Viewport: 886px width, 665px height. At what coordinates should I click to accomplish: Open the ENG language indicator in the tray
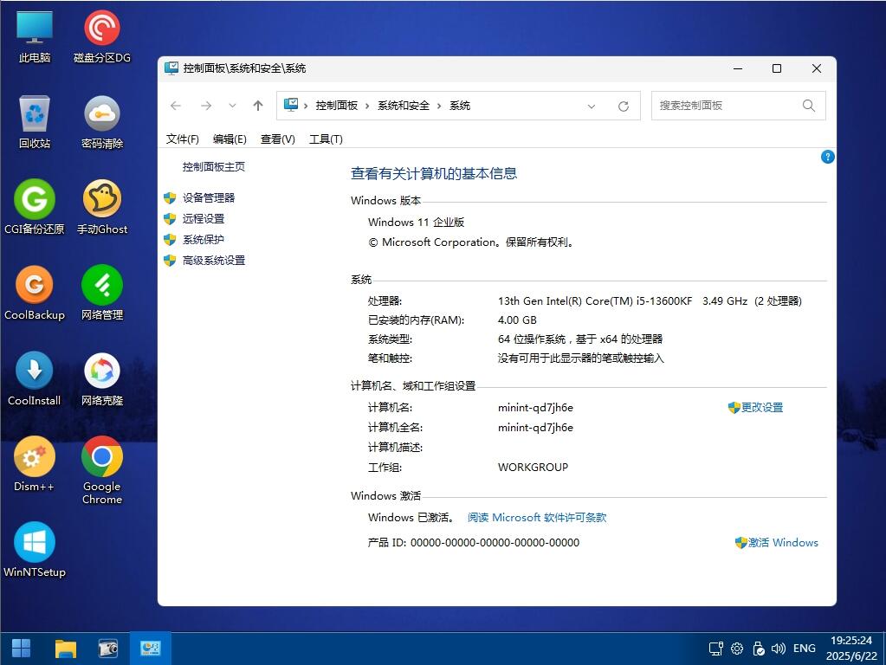[x=804, y=648]
